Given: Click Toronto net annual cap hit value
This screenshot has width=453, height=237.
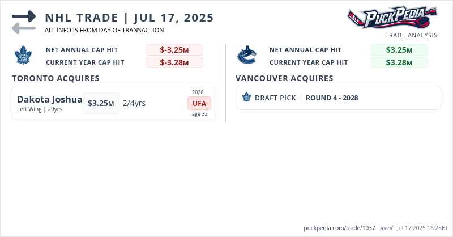Looking at the screenshot, I should [x=174, y=50].
